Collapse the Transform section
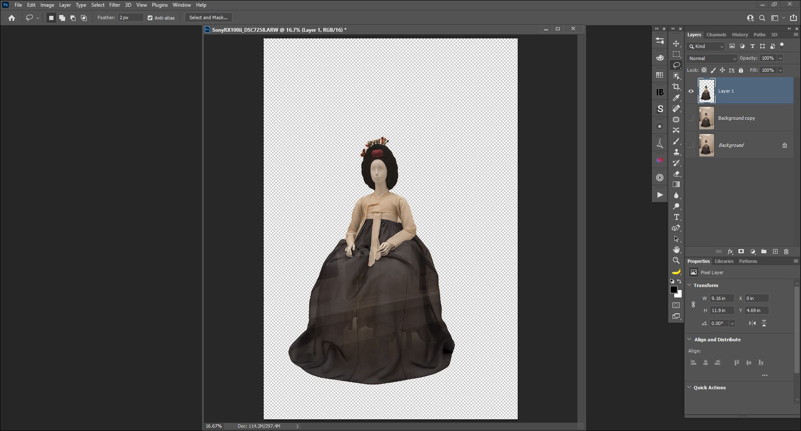This screenshot has height=431, width=801. point(690,285)
